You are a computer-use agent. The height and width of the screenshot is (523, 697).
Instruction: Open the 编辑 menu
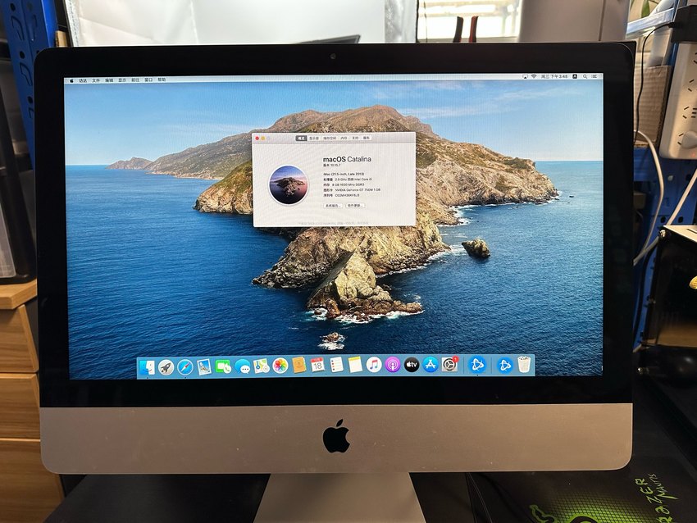tap(109, 80)
